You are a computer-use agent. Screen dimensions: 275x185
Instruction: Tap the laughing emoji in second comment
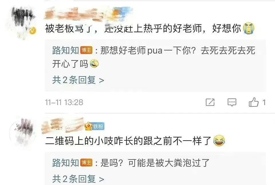(x=219, y=141)
